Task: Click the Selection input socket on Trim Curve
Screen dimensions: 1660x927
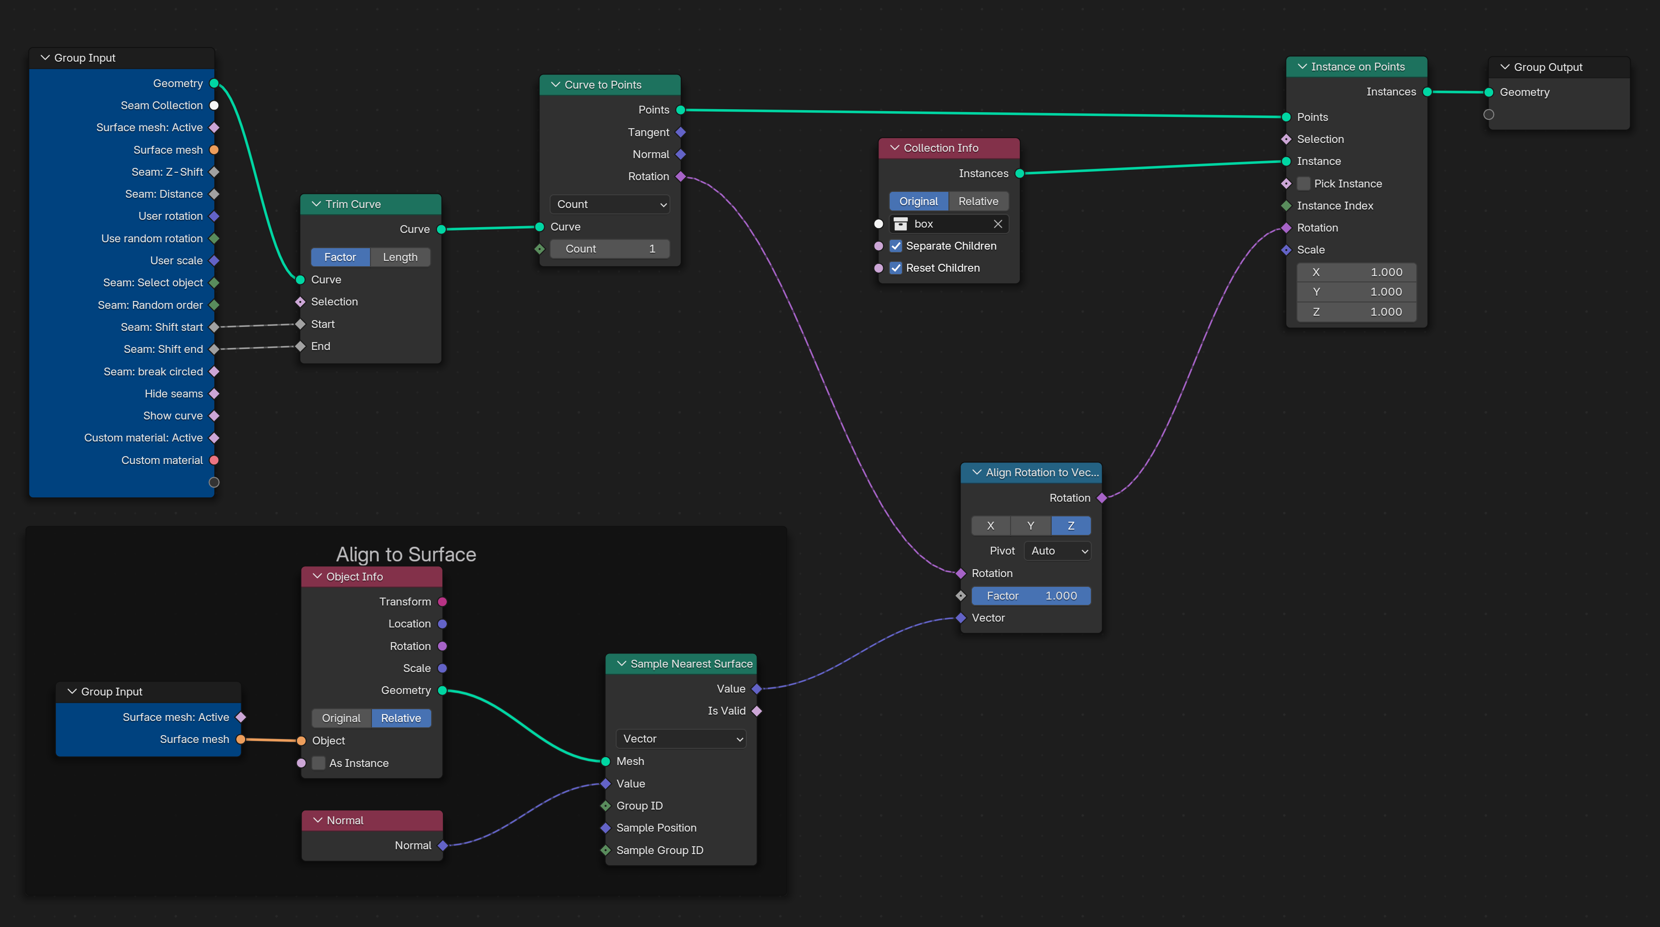Action: (x=300, y=301)
